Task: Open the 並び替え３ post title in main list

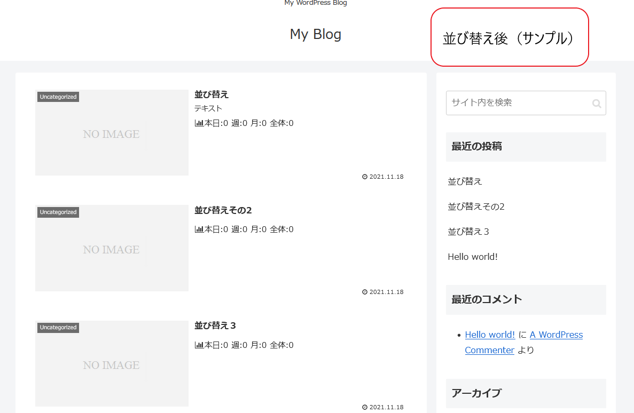Action: 215,325
